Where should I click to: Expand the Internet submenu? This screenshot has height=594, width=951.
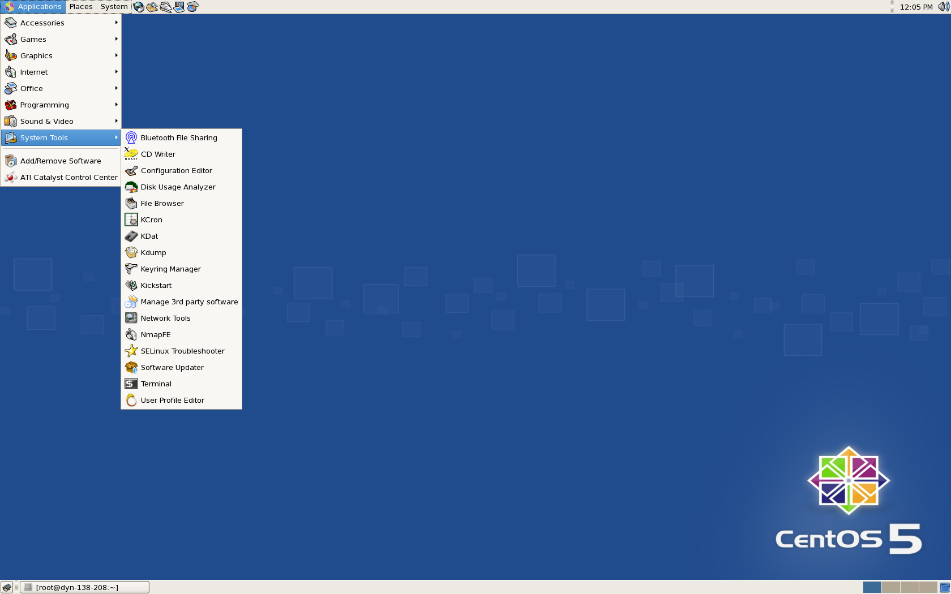tap(61, 72)
